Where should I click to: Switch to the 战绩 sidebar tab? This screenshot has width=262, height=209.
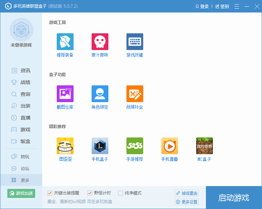21,82
